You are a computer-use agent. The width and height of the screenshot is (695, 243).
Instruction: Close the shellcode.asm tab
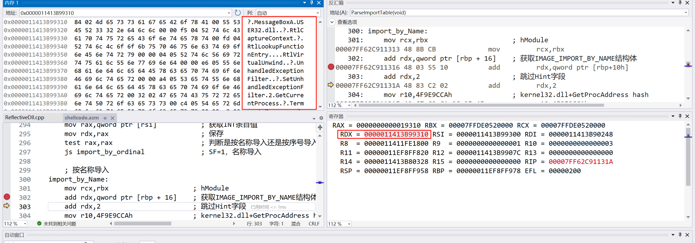click(x=113, y=118)
